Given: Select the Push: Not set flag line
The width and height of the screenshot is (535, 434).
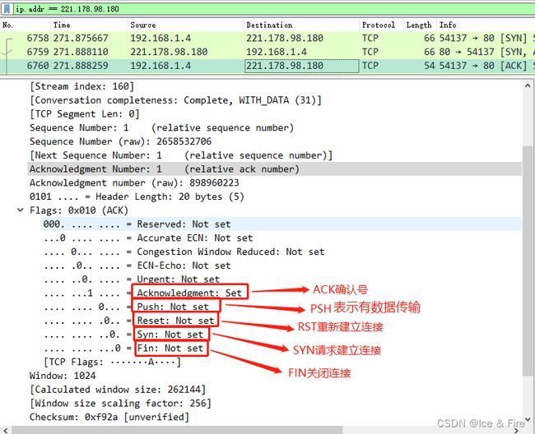Looking at the screenshot, I should click(x=126, y=307).
